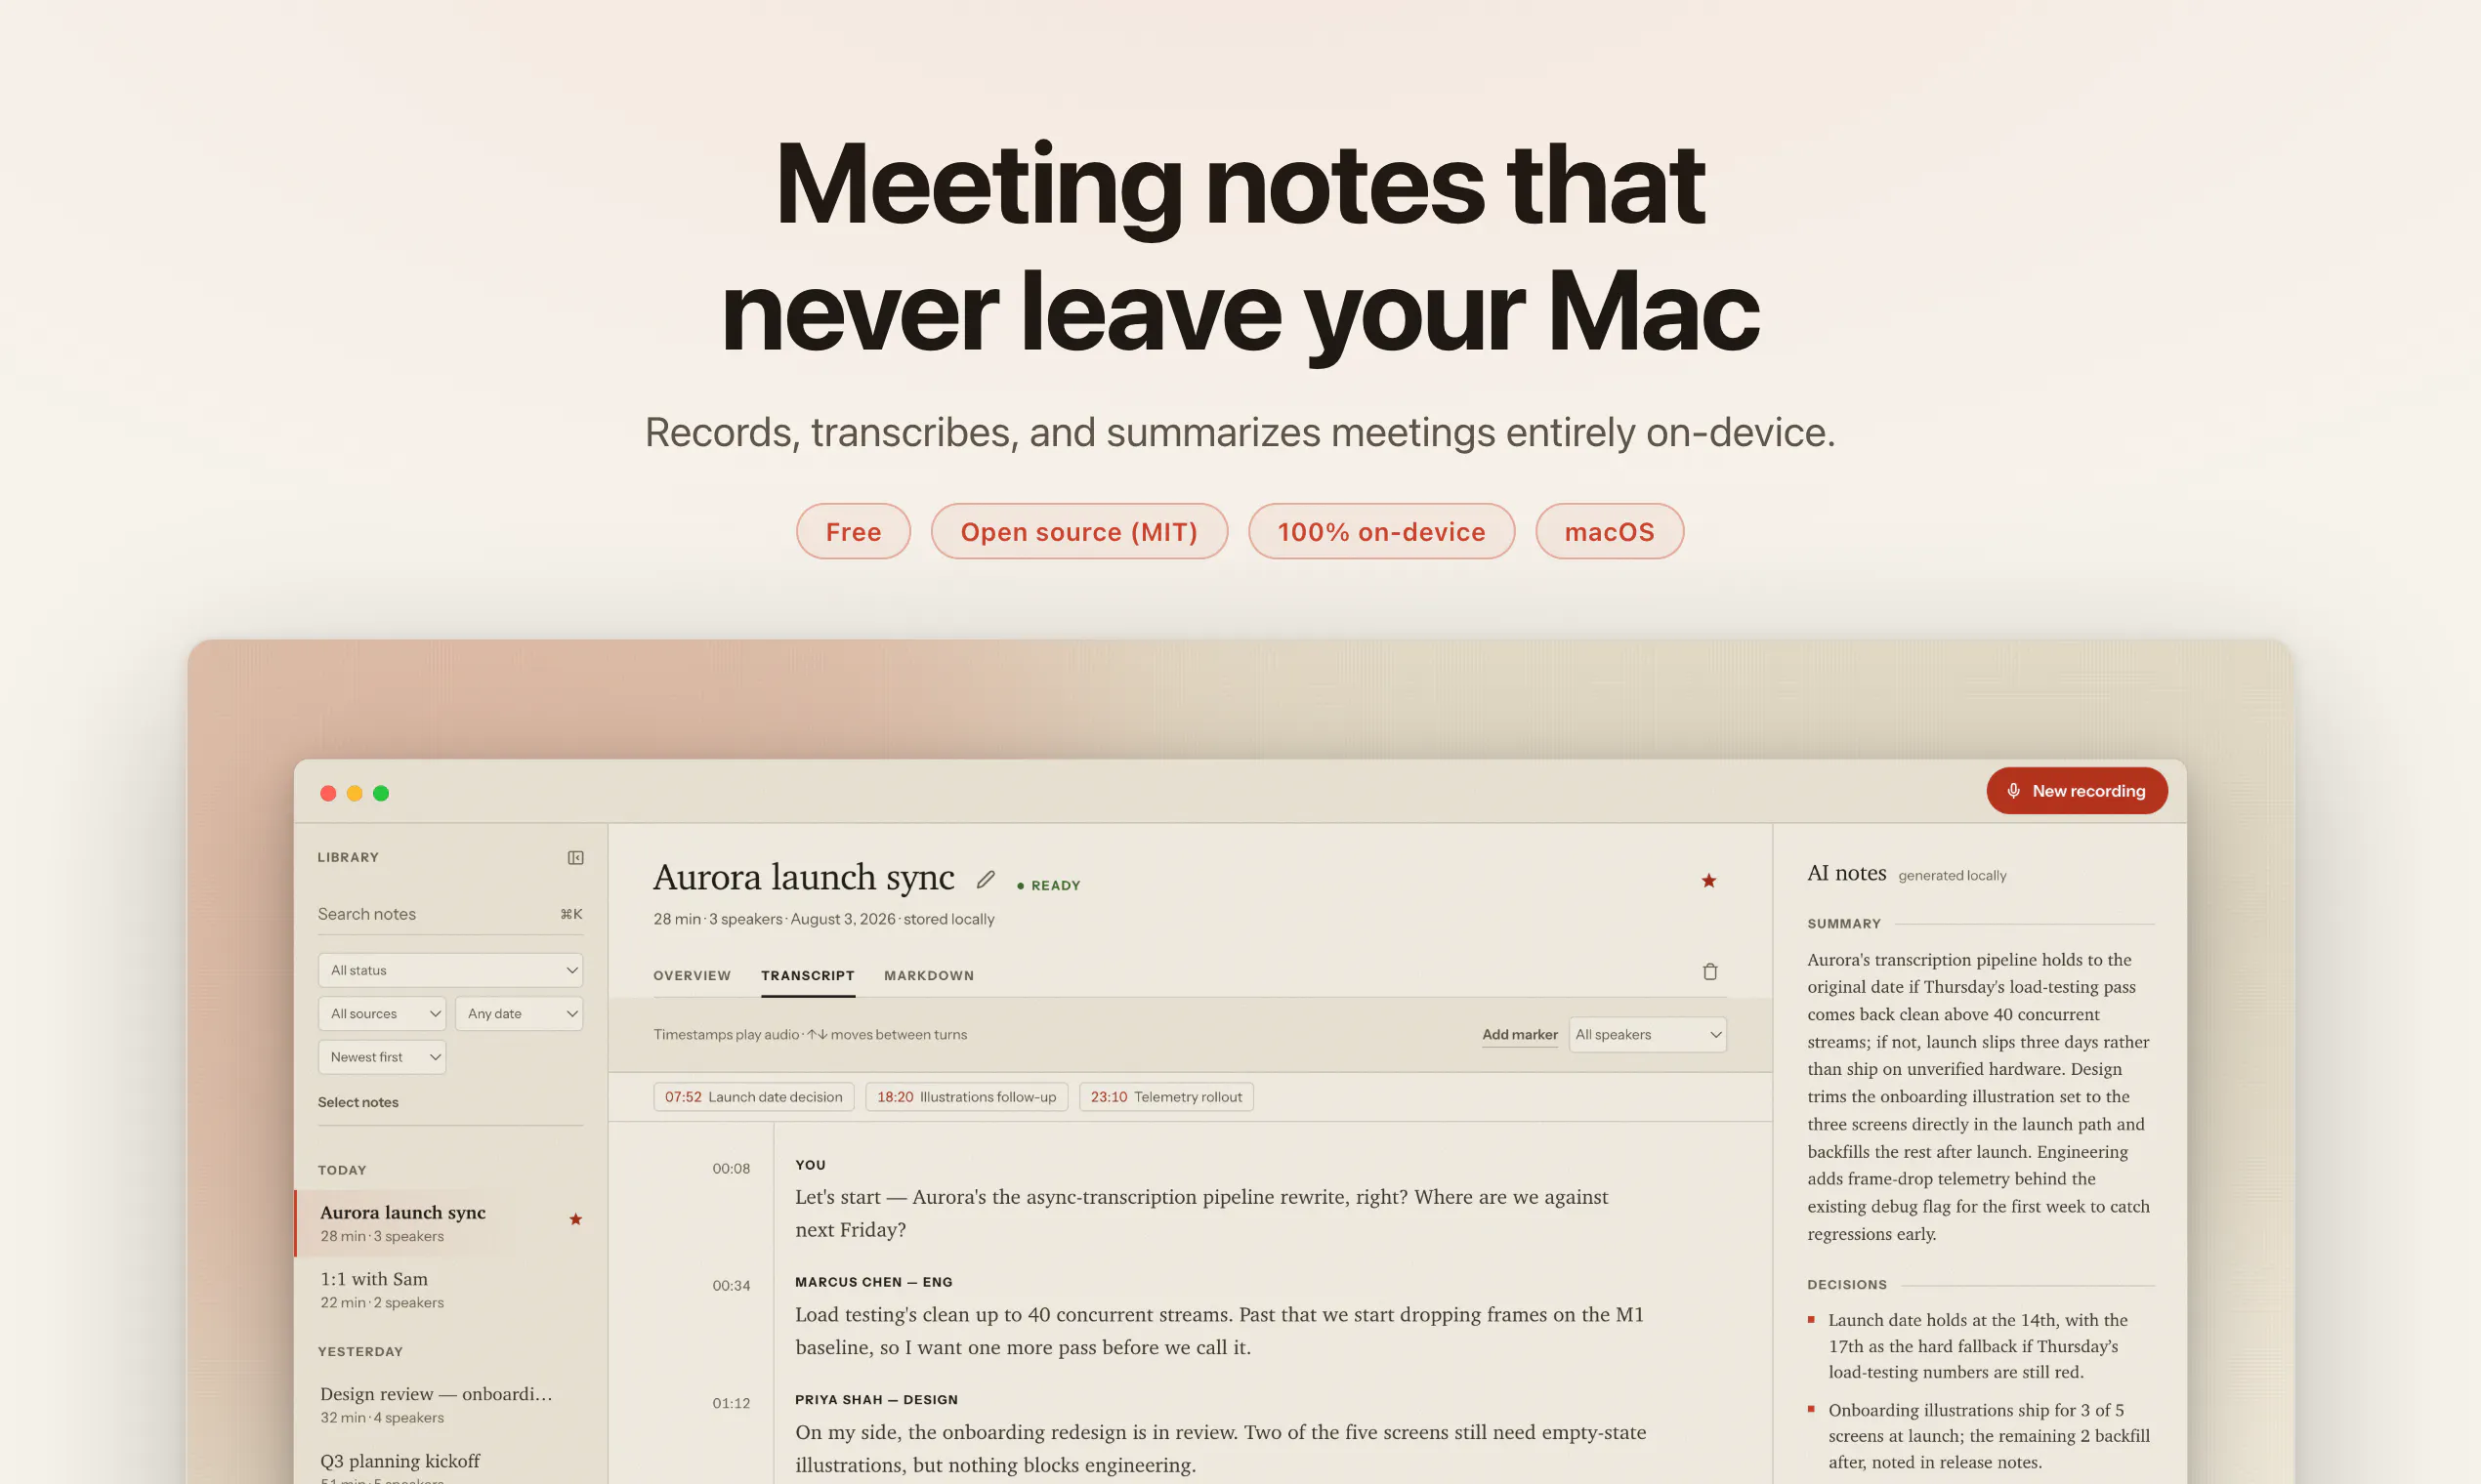This screenshot has height=1484, width=2481.
Task: Collapse the Library sidebar panel icon
Action: tap(575, 857)
